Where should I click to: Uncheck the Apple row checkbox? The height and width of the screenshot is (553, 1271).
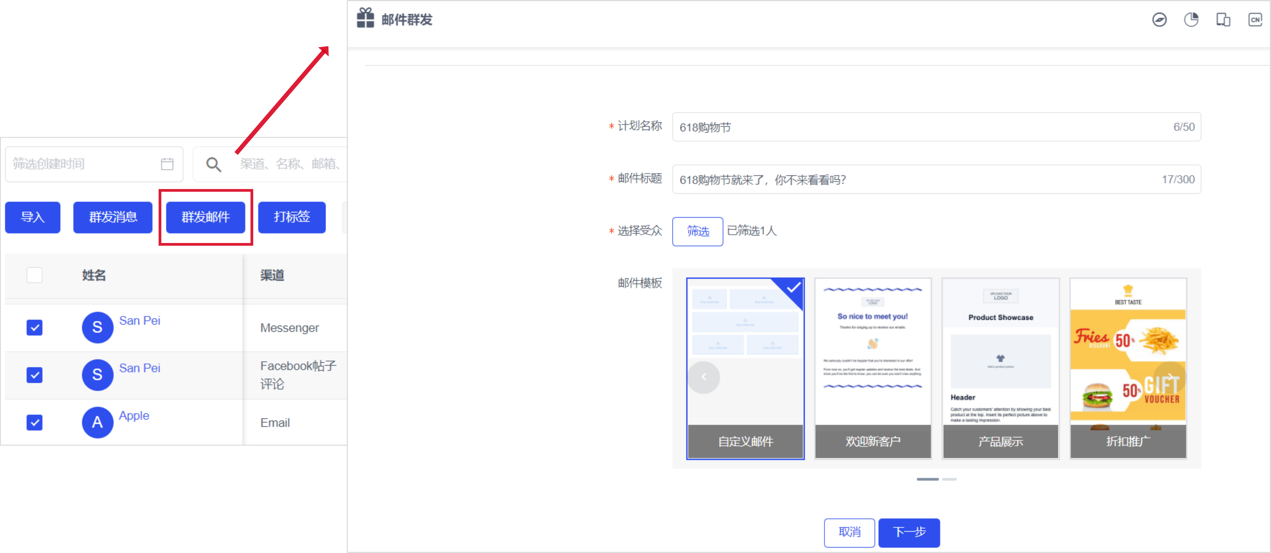coord(34,422)
